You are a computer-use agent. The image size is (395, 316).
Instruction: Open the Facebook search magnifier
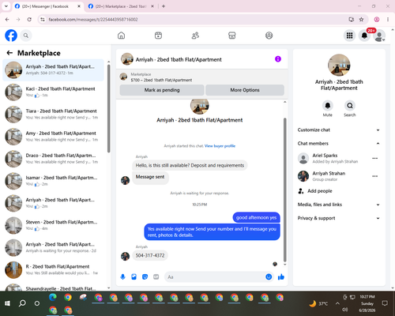(26, 36)
